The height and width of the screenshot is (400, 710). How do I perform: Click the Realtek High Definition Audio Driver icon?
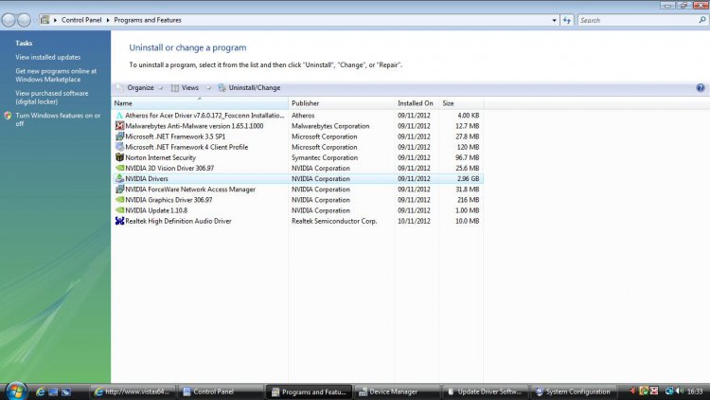click(x=119, y=221)
